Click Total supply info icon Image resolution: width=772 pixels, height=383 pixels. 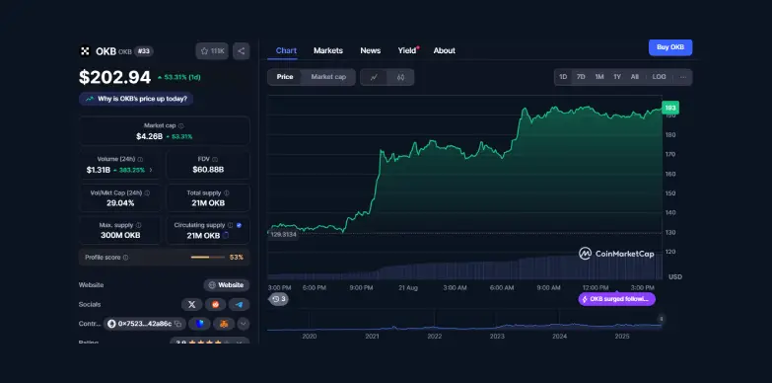(x=227, y=193)
